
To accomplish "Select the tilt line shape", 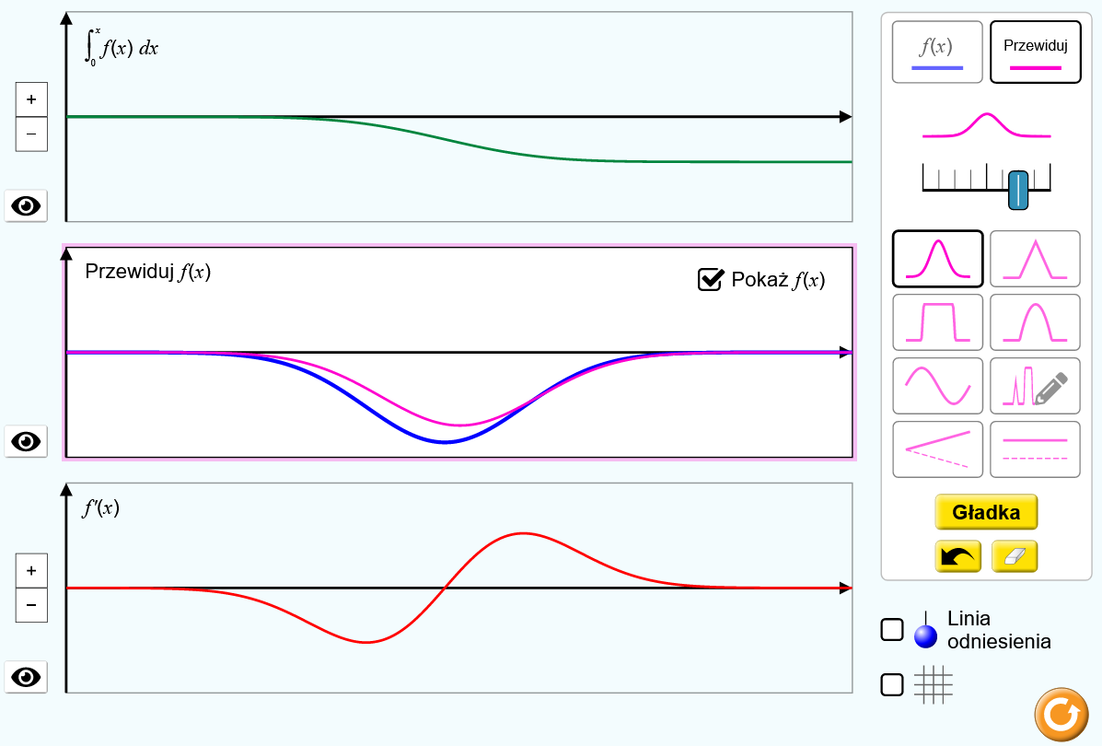I will (x=937, y=449).
